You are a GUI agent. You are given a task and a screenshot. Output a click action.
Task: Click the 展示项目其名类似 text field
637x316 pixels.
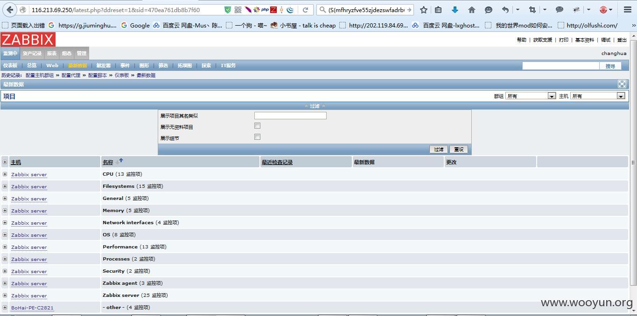[290, 116]
